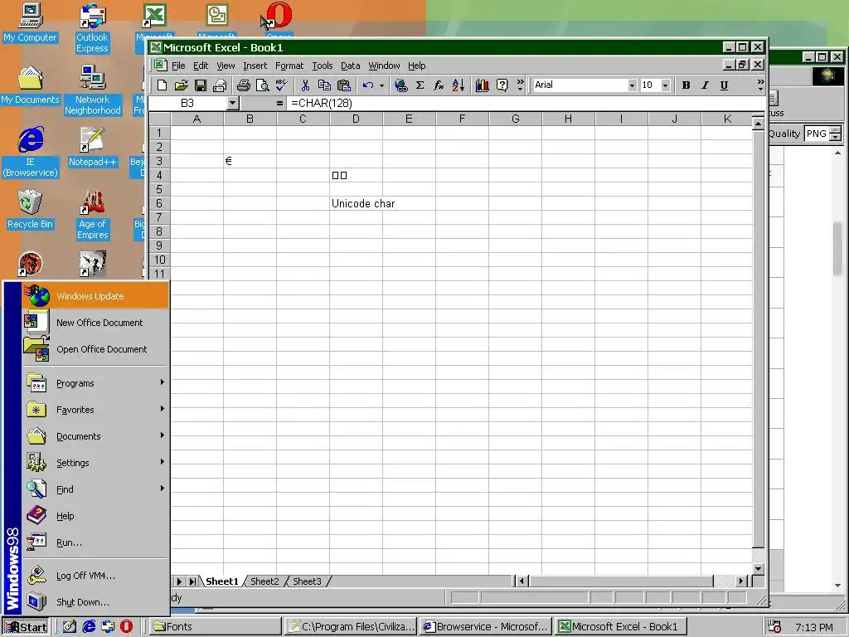849x637 pixels.
Task: Open the Arial font name dropdown
Action: point(632,85)
